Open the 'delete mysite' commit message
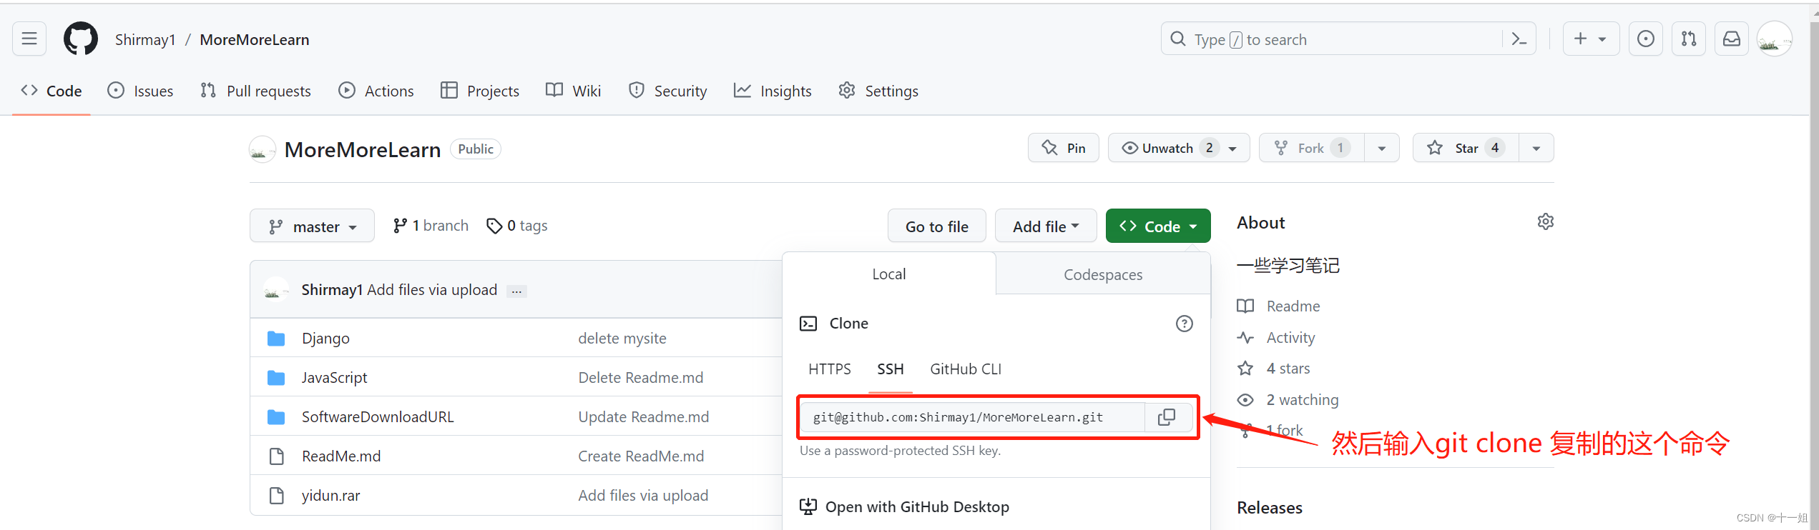The height and width of the screenshot is (530, 1819). click(622, 339)
